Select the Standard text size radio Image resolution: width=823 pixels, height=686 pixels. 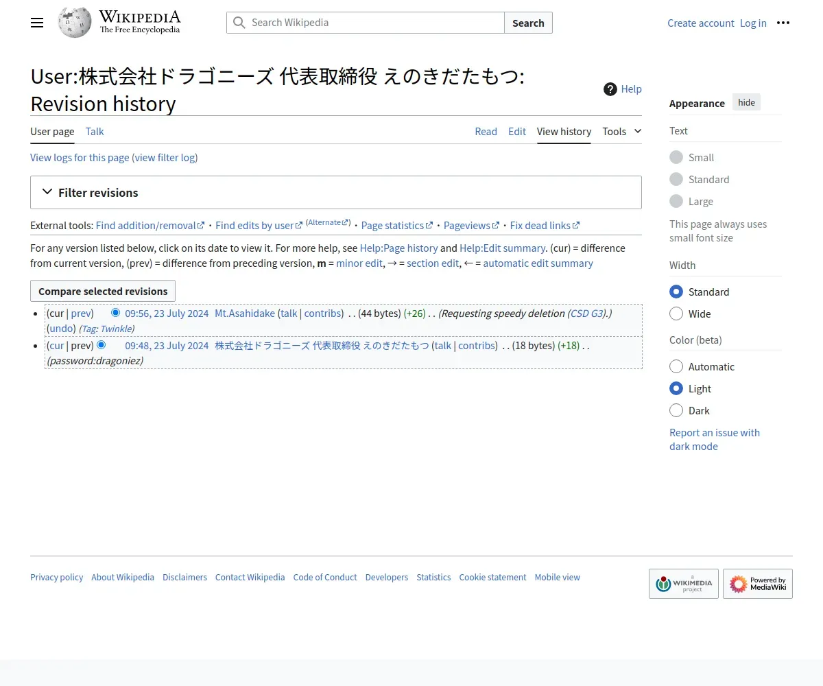pos(676,179)
